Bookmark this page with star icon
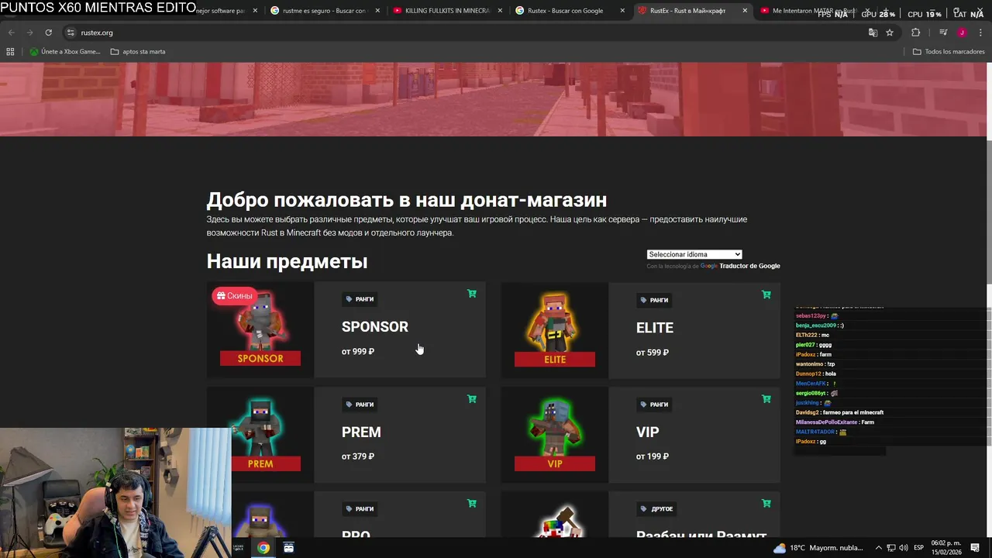992x558 pixels. click(x=890, y=33)
